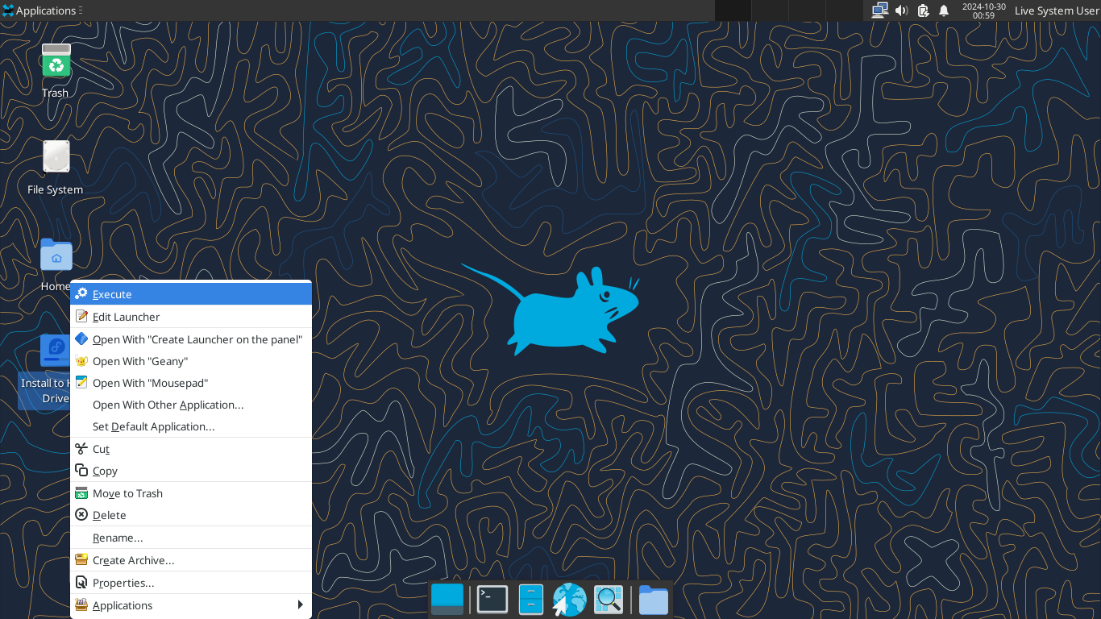Open the file cabinet File Manager dock icon

531,600
